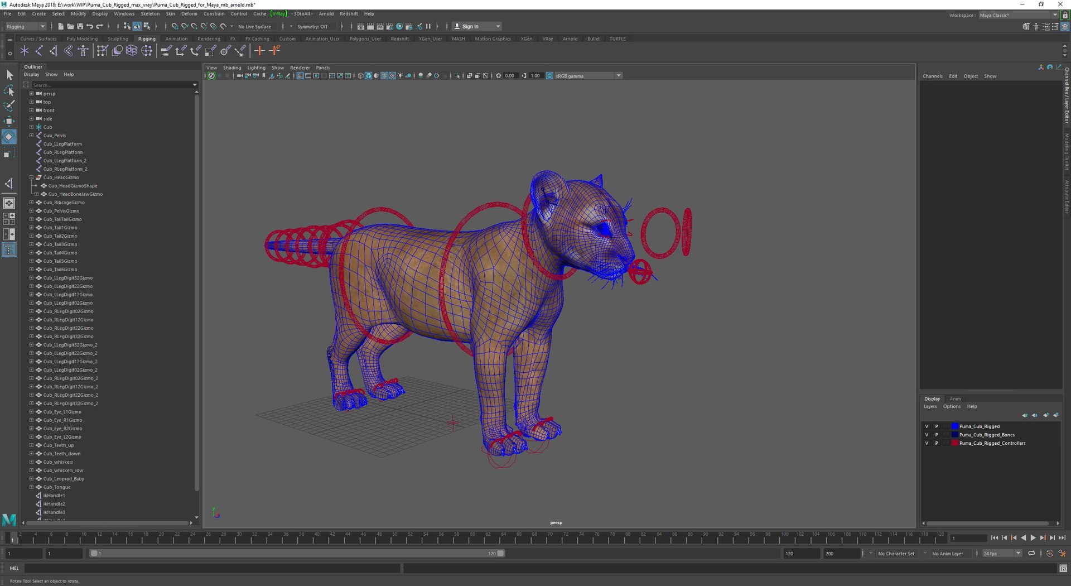
Task: Toggle visibility of the Puma_Cub_Rigged_Bones layer
Action: 927,435
